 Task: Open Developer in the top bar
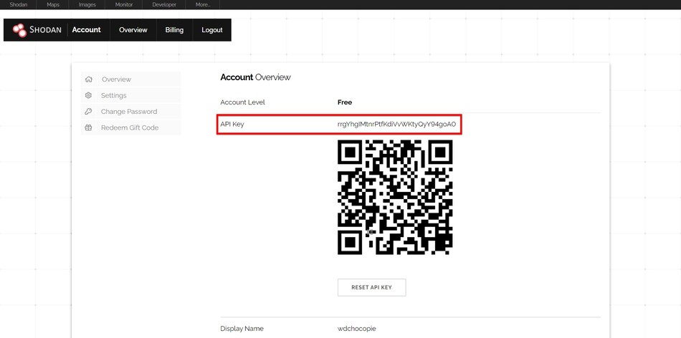coord(164,5)
